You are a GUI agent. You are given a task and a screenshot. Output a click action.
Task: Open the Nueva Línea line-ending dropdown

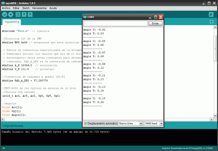tap(131, 123)
